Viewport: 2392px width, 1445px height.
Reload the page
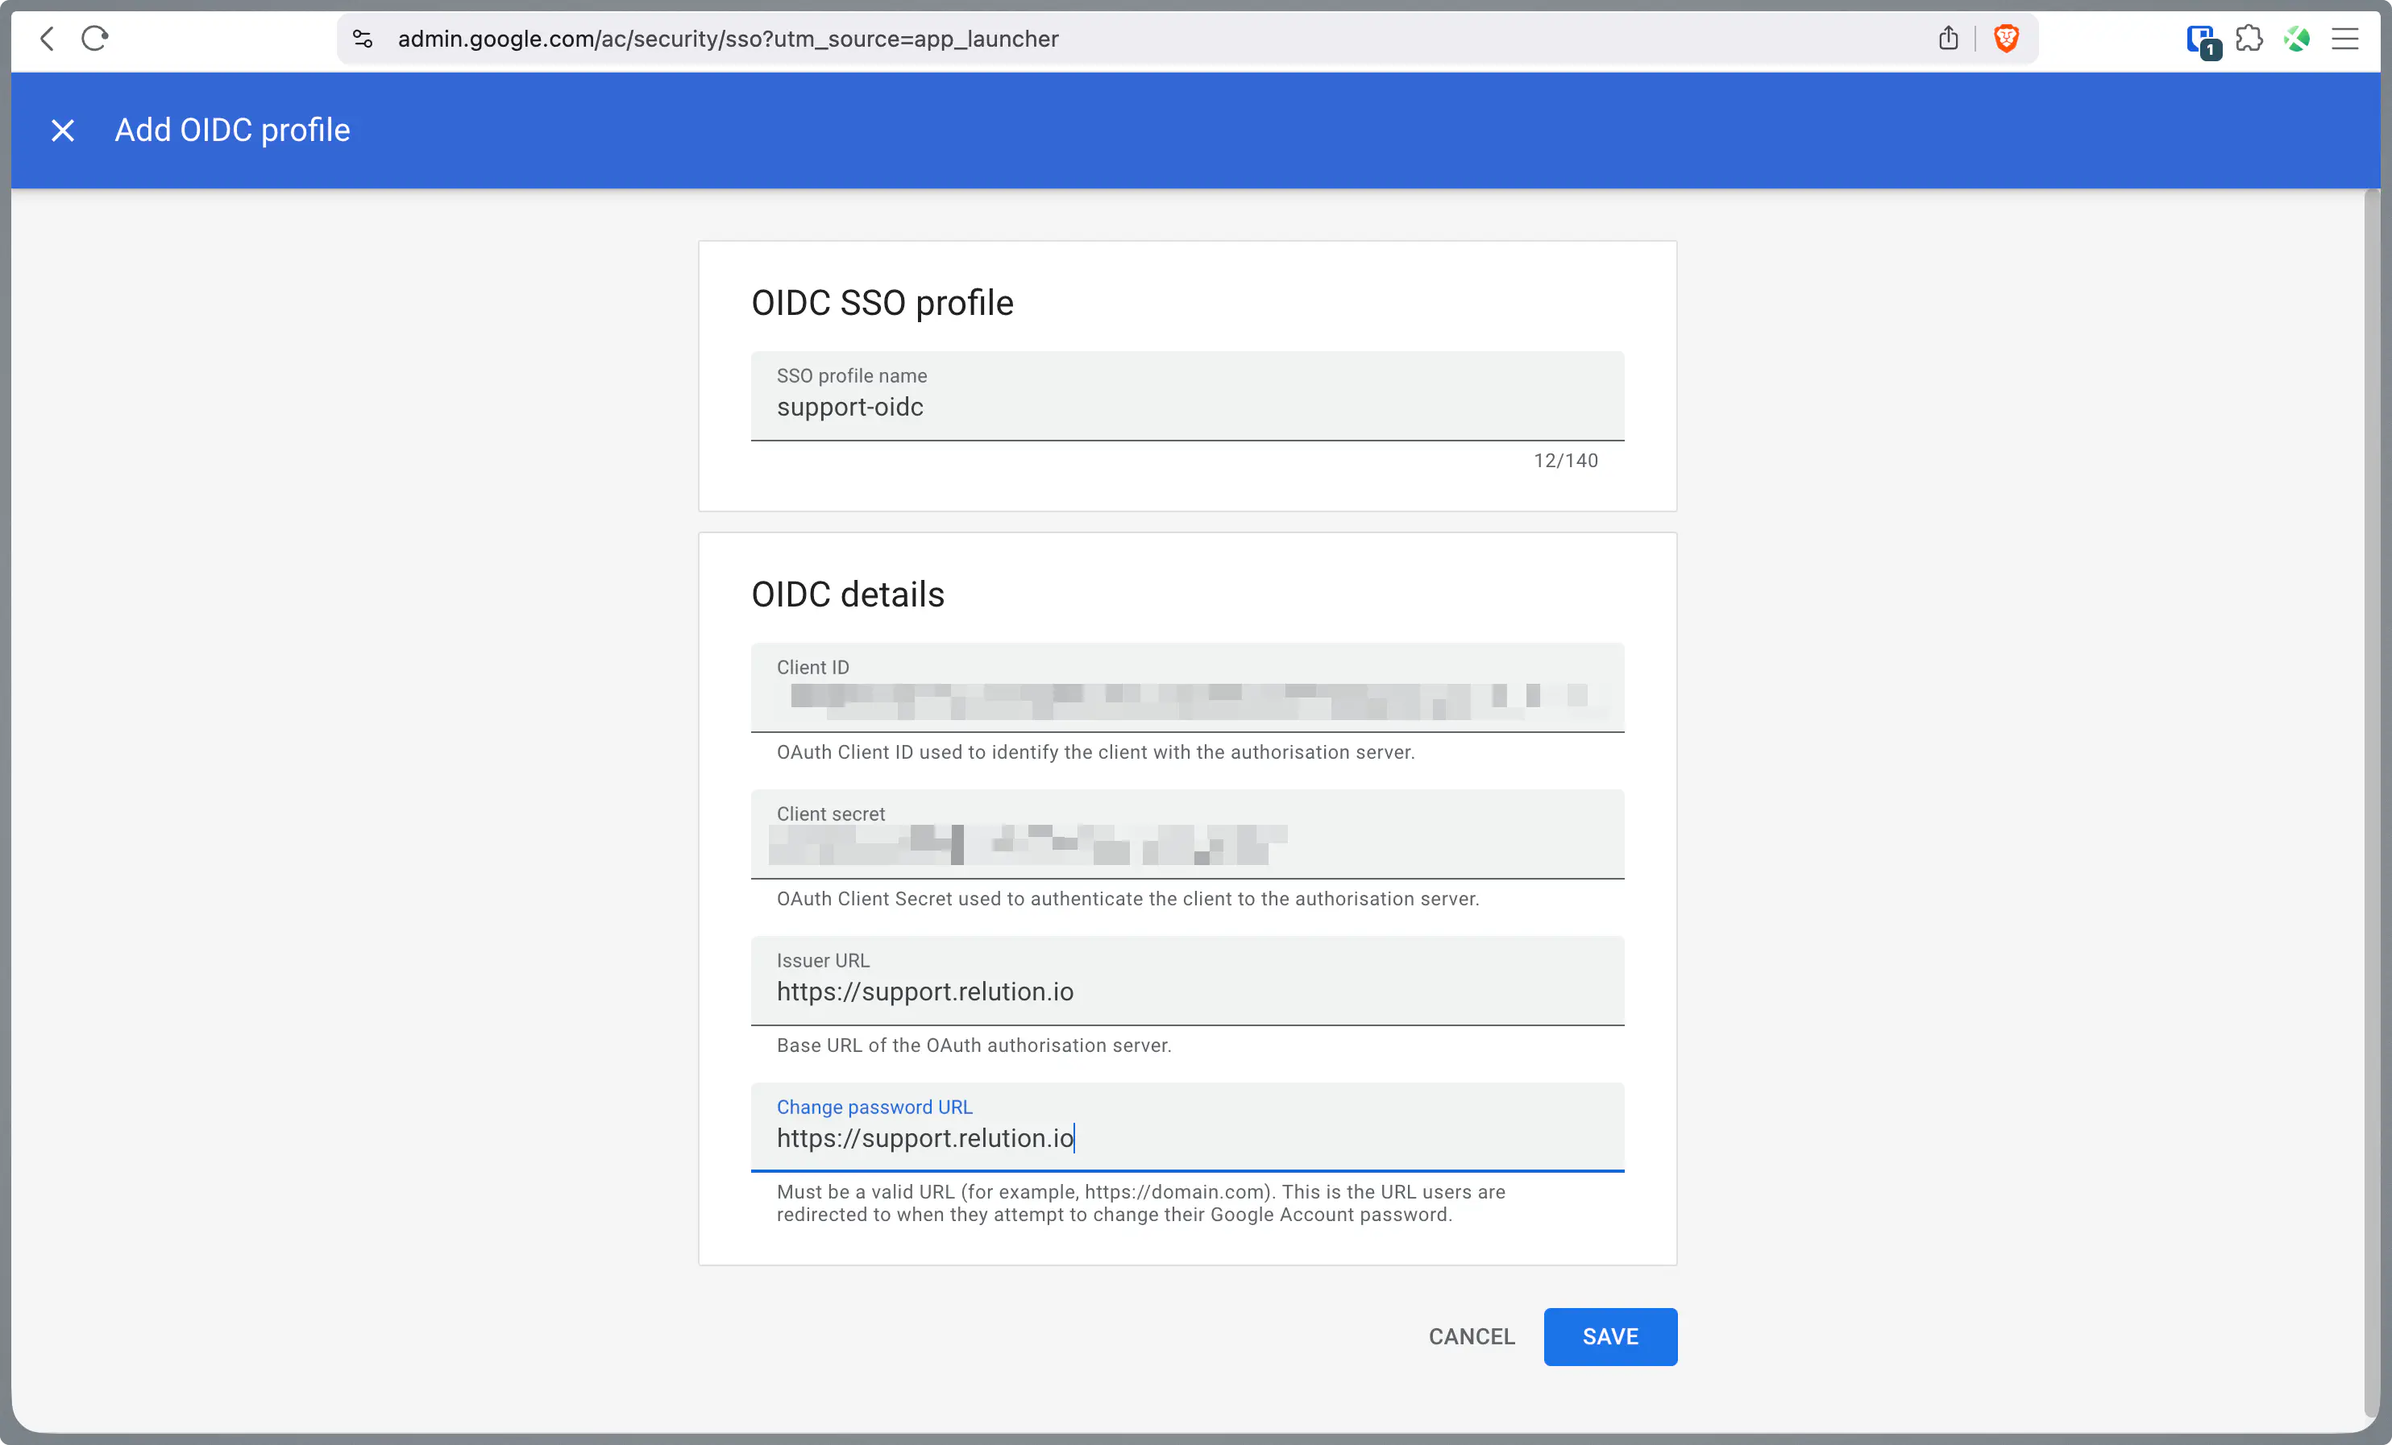pos(94,39)
